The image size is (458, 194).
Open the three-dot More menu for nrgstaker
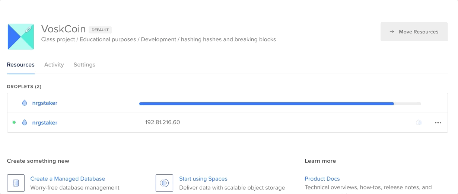[438, 123]
